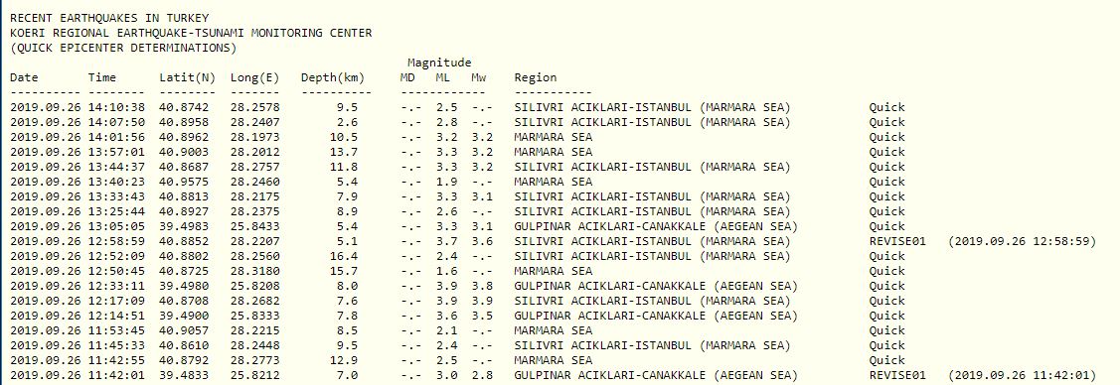Click the 'Mw' magnitude column header
1120x385 pixels.
coord(479,77)
